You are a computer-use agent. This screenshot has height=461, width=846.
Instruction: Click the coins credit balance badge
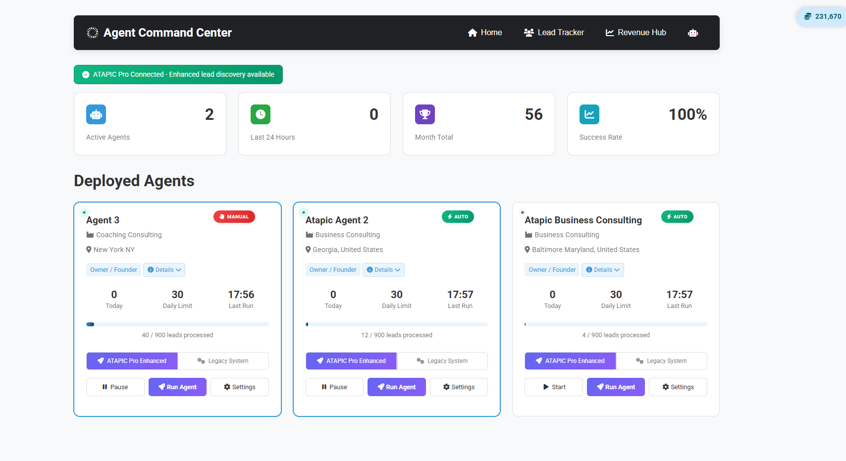[822, 16]
